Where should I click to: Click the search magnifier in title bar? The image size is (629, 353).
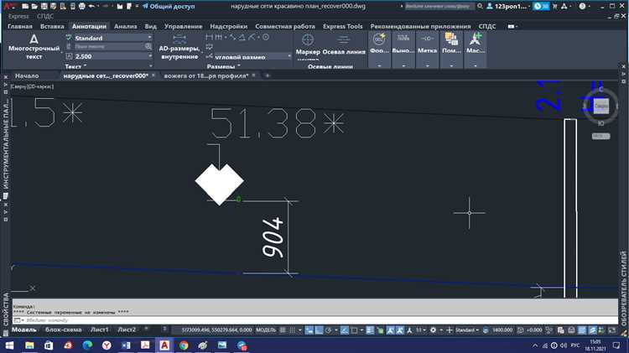click(481, 7)
